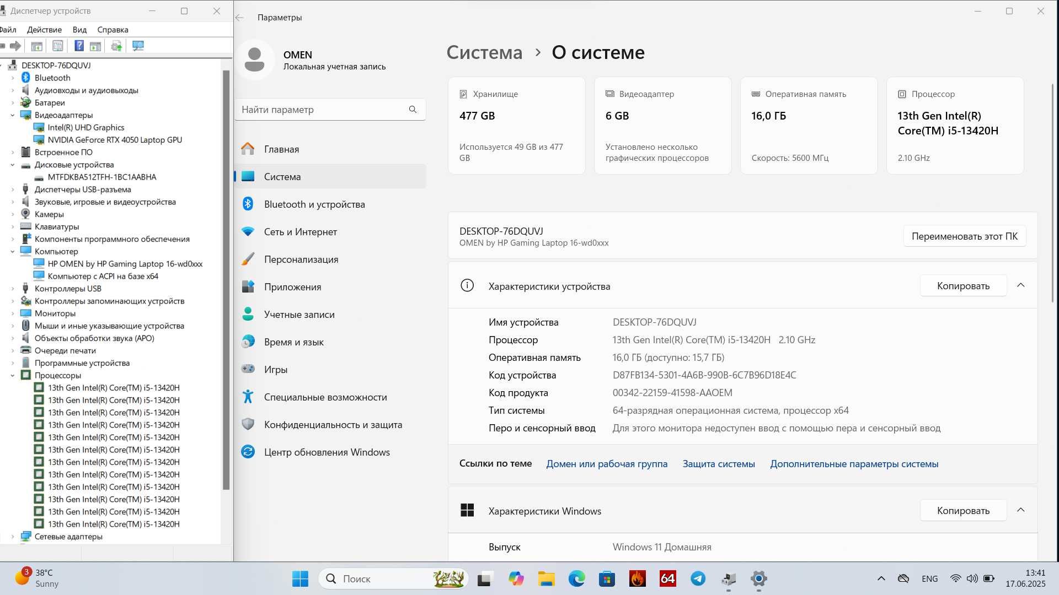Screen dimensions: 1059x595
Task: Click Update driver toolbar icon
Action: 116,46
